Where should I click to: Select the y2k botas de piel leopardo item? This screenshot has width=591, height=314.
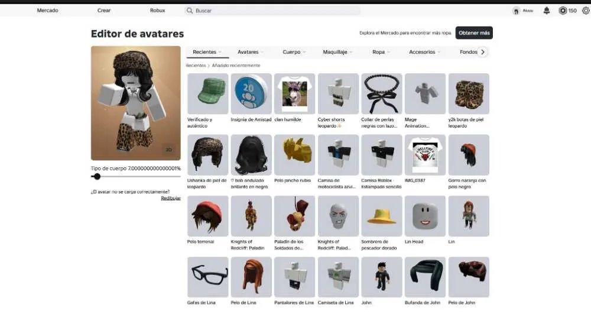click(469, 94)
